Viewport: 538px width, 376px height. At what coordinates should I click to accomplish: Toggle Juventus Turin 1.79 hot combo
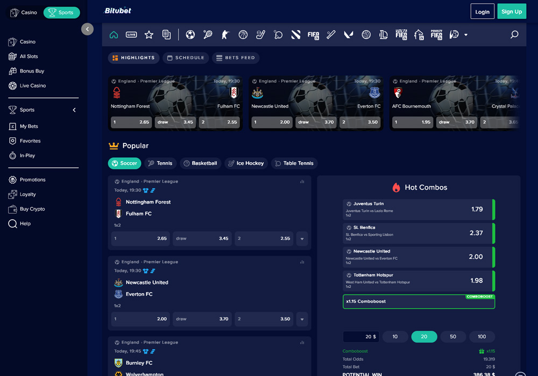[x=419, y=209]
